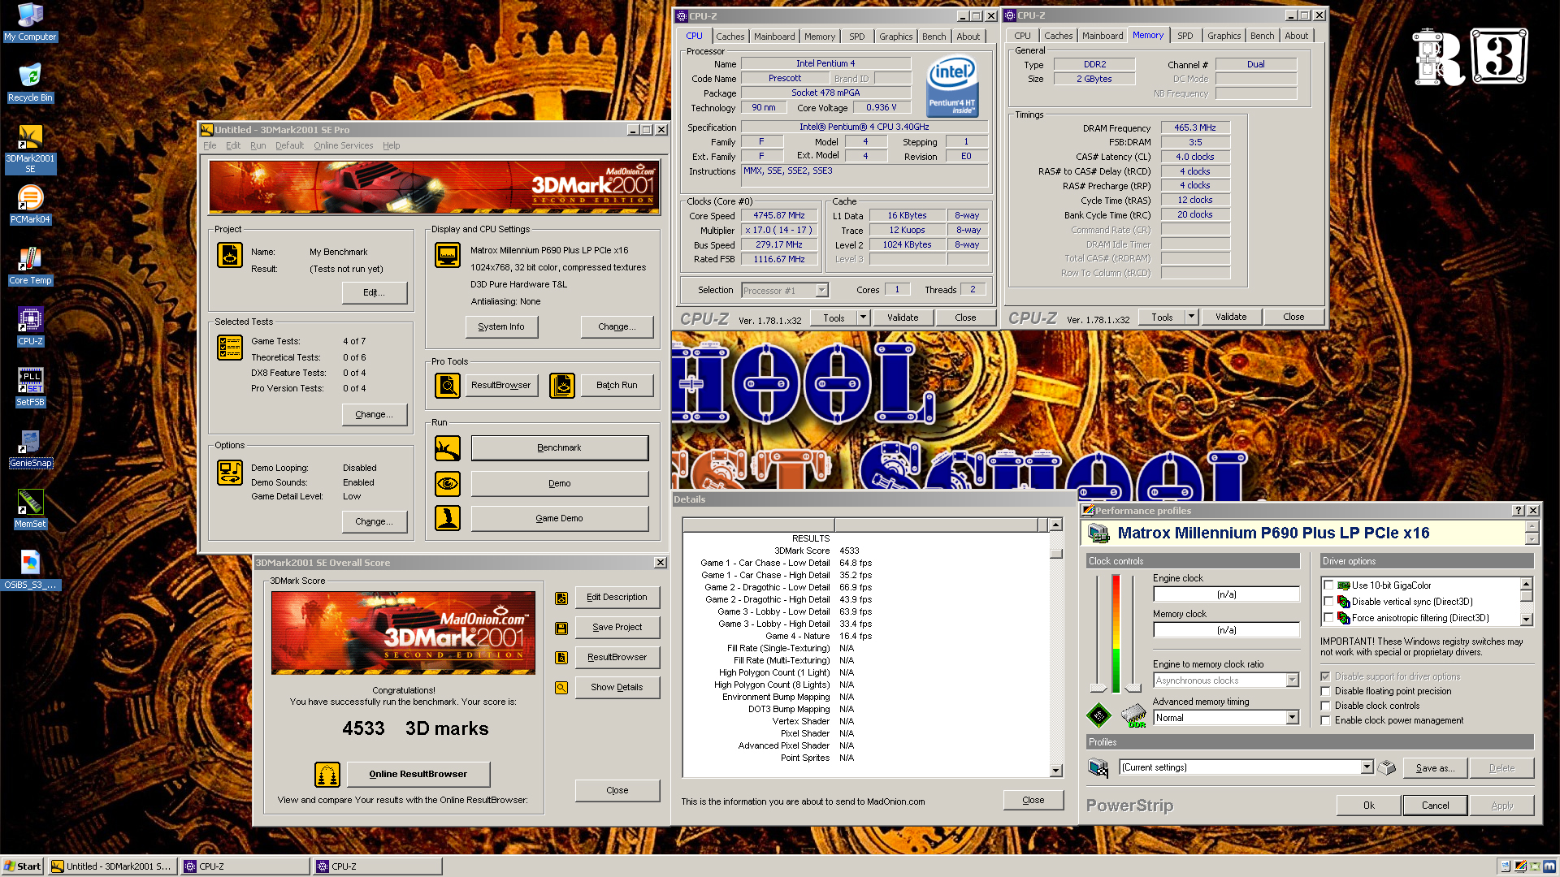
Task: Click the Edit Description icon in Overall Score
Action: click(561, 598)
